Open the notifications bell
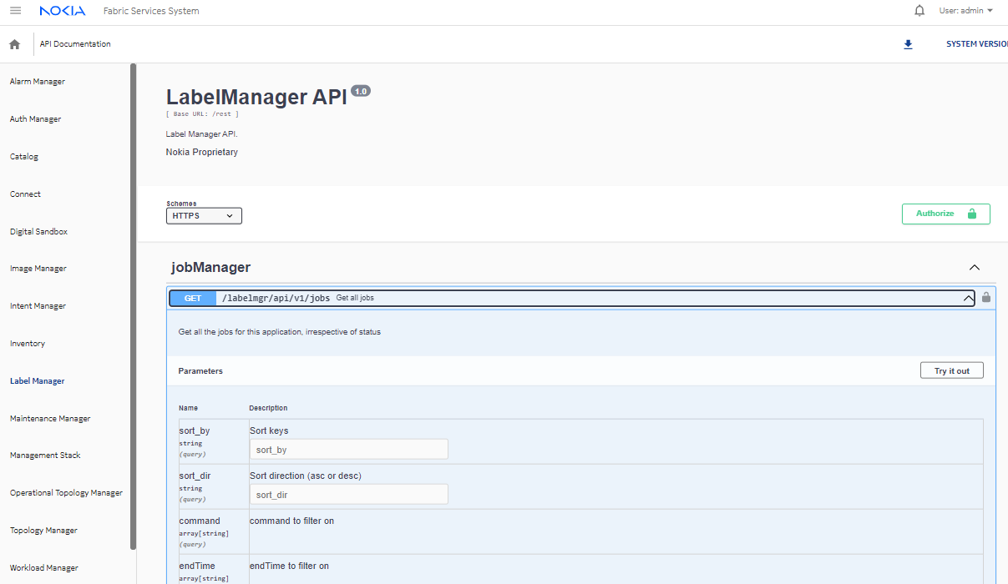 pyautogui.click(x=919, y=11)
